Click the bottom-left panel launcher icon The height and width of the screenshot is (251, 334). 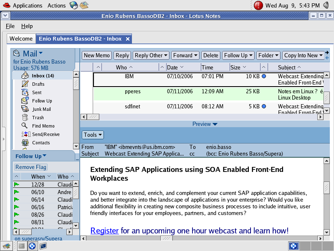click(x=6, y=246)
